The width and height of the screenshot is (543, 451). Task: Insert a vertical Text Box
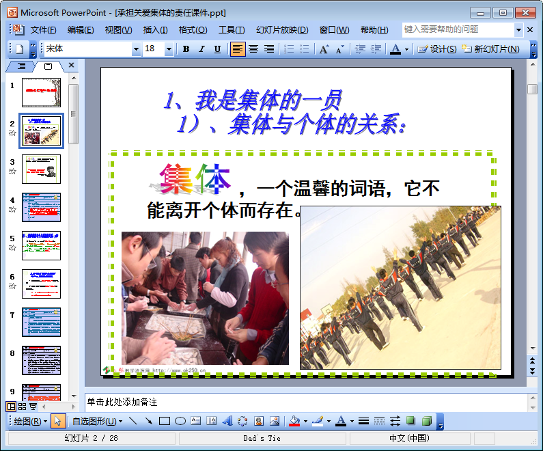coord(211,421)
